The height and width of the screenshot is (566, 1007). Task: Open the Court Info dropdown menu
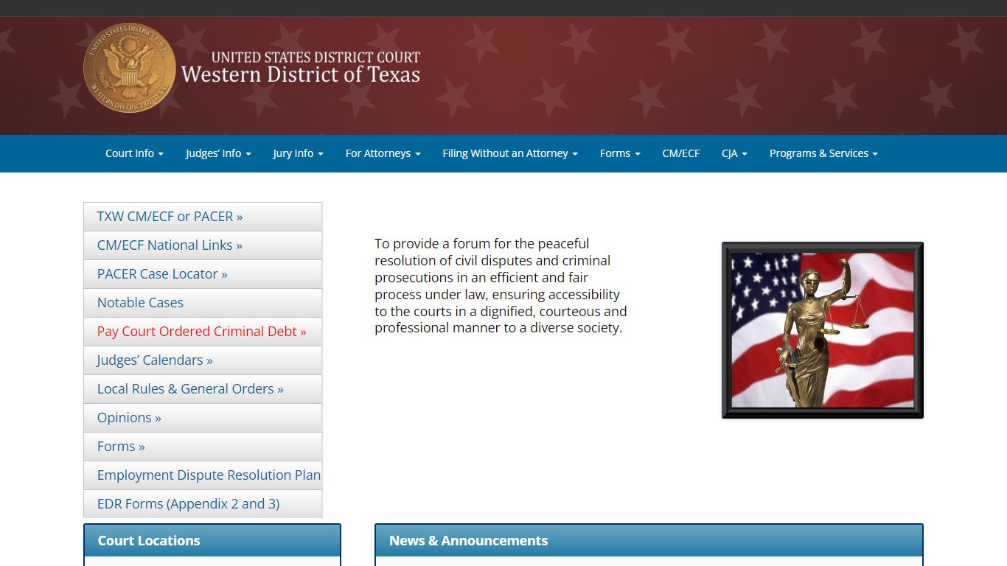(x=134, y=153)
